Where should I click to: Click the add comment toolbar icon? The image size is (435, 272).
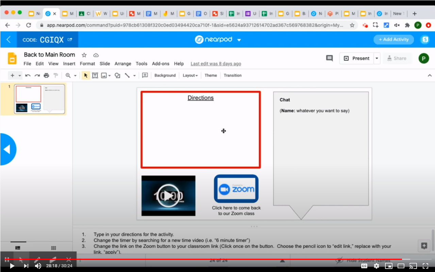[145, 75]
